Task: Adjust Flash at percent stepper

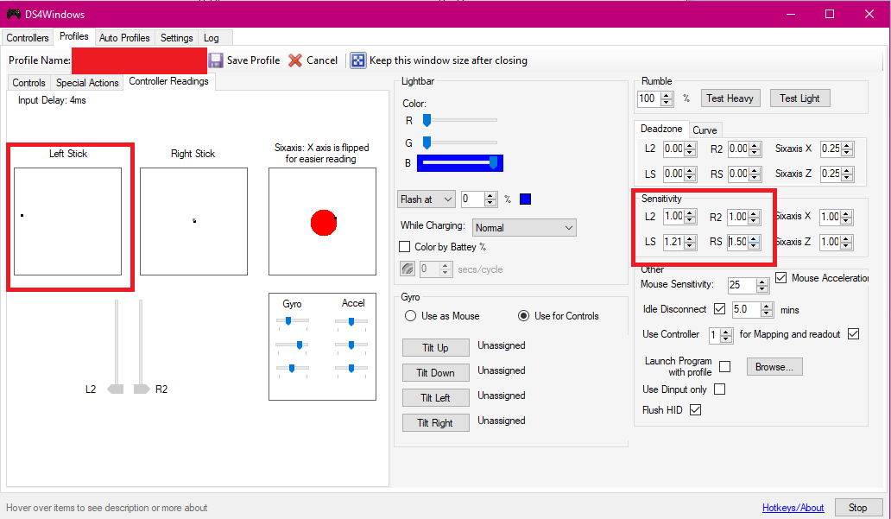Action: click(490, 199)
